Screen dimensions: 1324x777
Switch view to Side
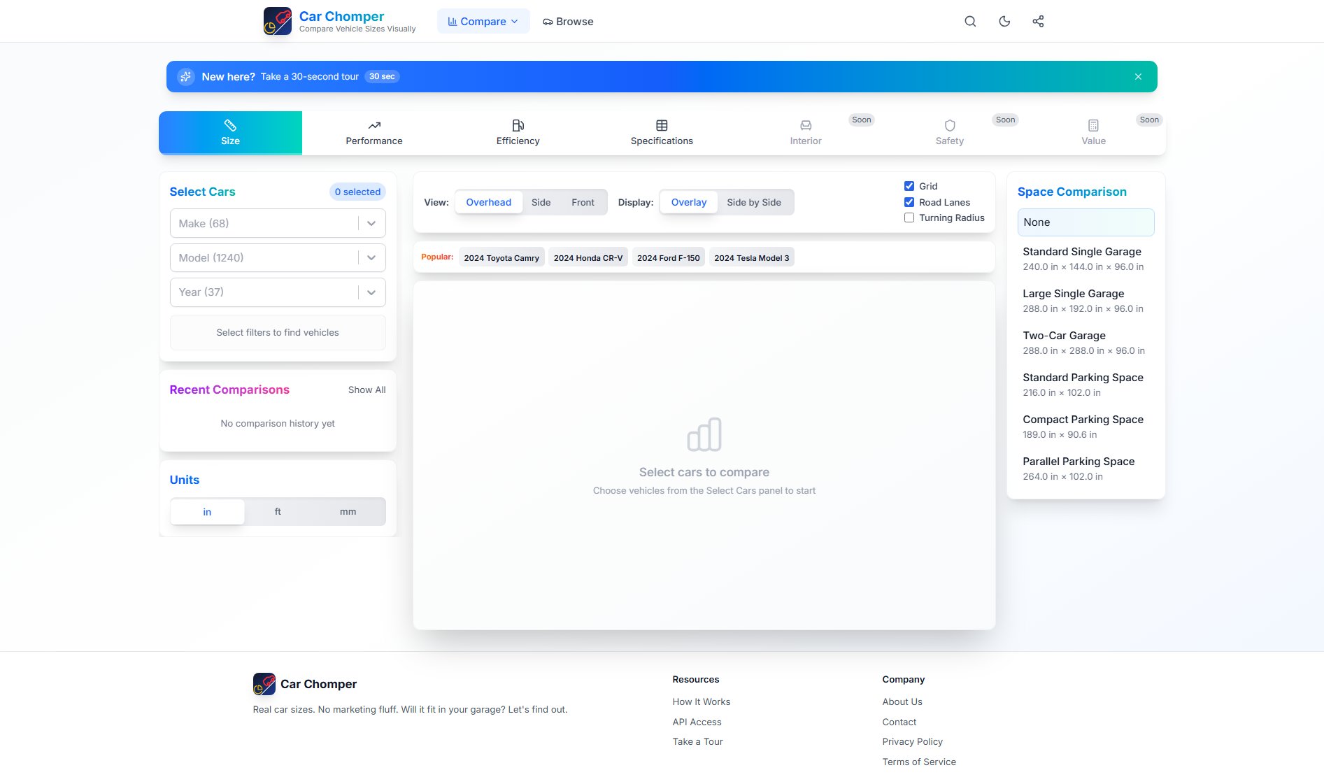click(541, 202)
